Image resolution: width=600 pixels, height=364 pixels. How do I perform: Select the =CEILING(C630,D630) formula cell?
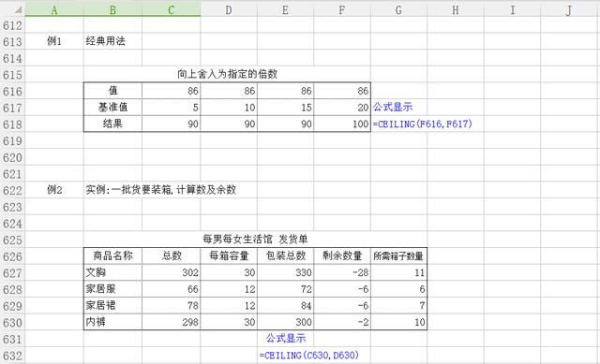pos(309,356)
